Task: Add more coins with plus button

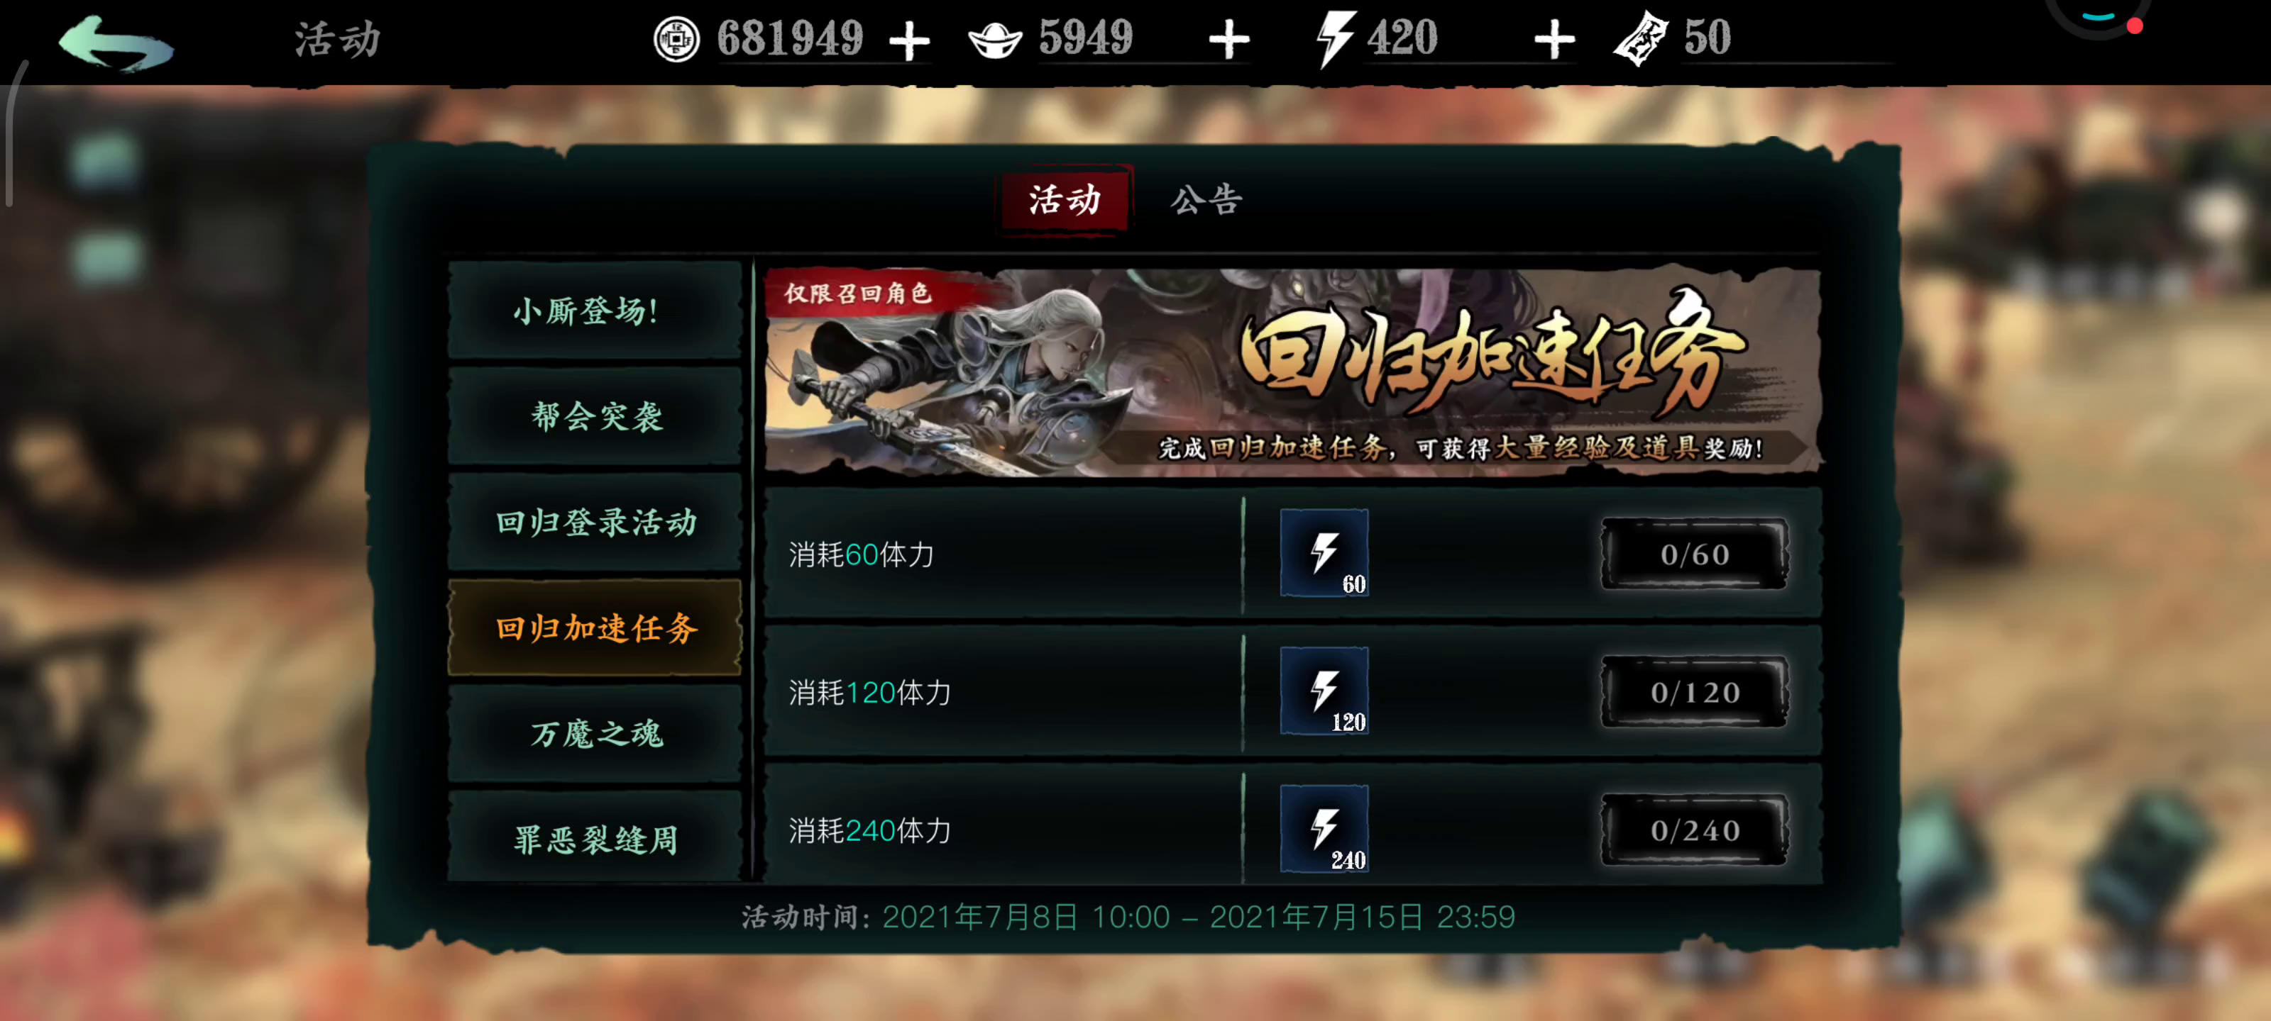Action: coord(909,41)
